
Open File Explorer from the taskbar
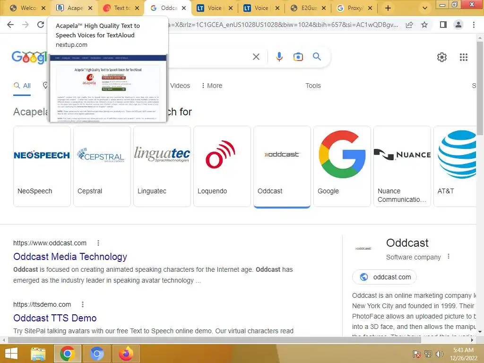[x=38, y=354]
